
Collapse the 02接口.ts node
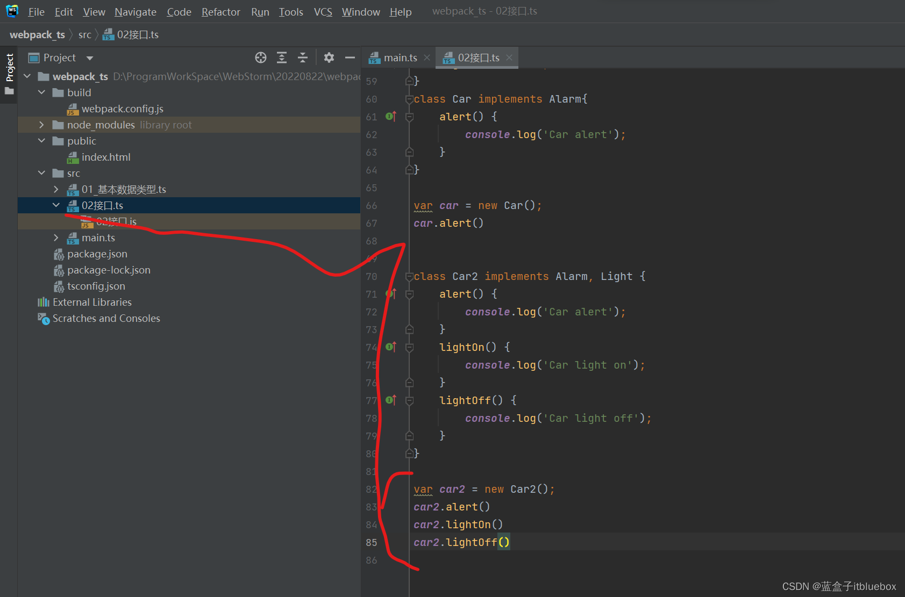[56, 205]
